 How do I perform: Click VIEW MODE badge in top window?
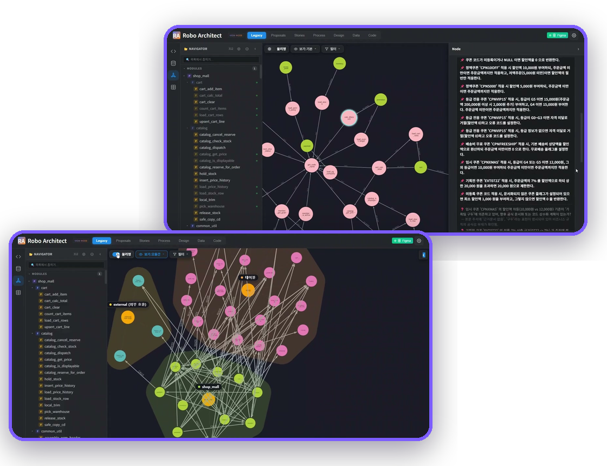coord(236,35)
